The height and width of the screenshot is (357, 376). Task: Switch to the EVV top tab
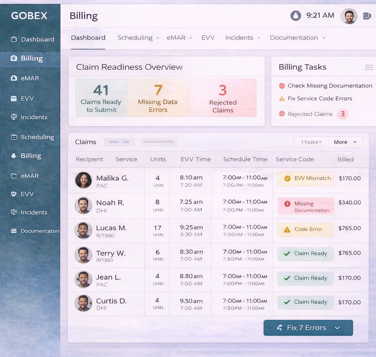208,38
